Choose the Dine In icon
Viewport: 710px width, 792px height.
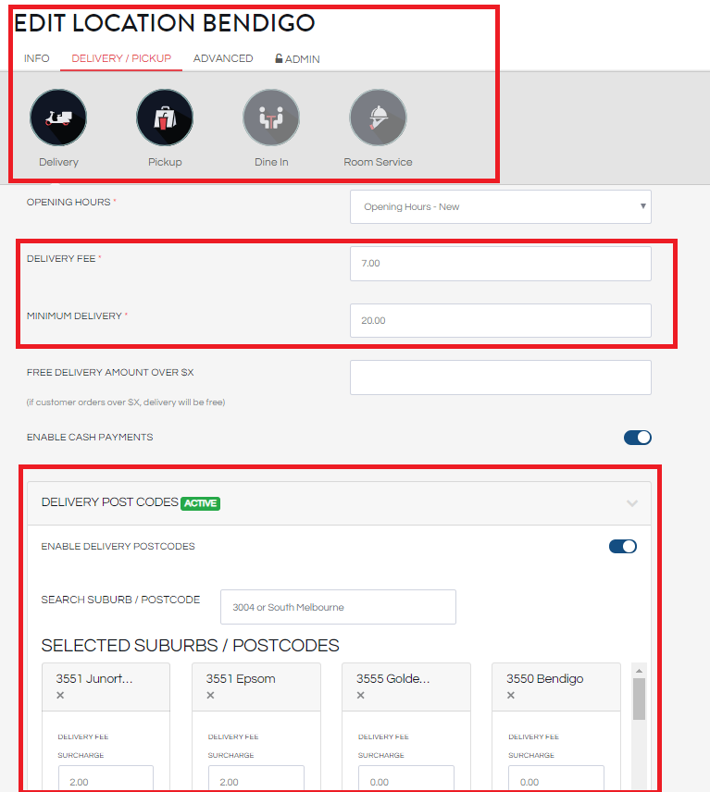[x=271, y=118]
